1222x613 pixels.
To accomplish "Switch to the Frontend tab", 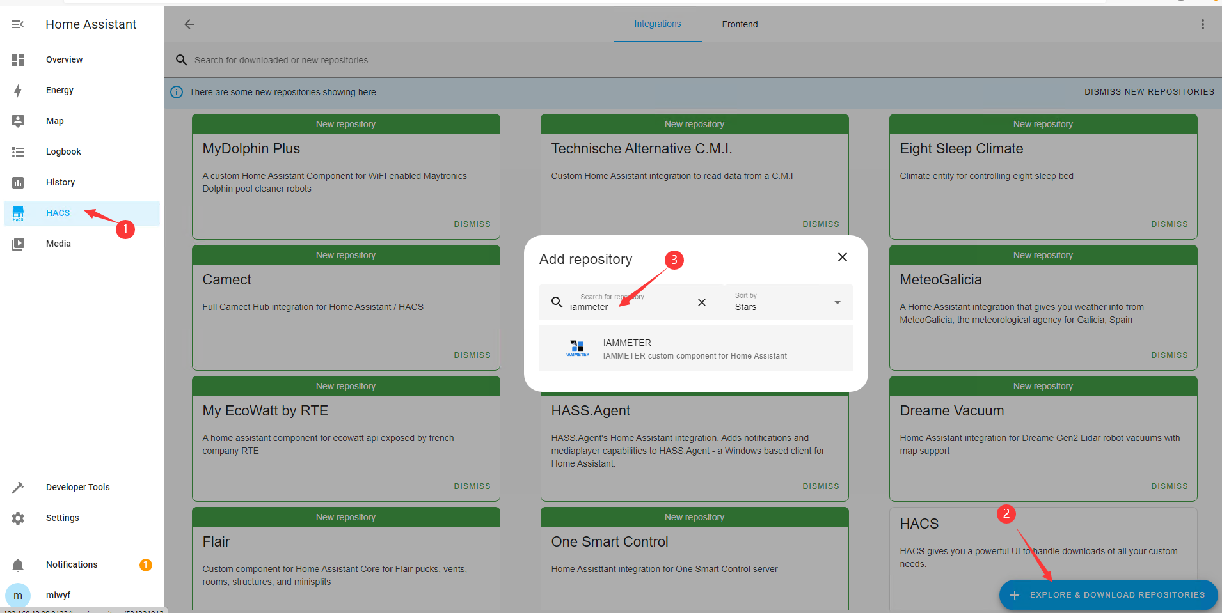I will click(740, 24).
